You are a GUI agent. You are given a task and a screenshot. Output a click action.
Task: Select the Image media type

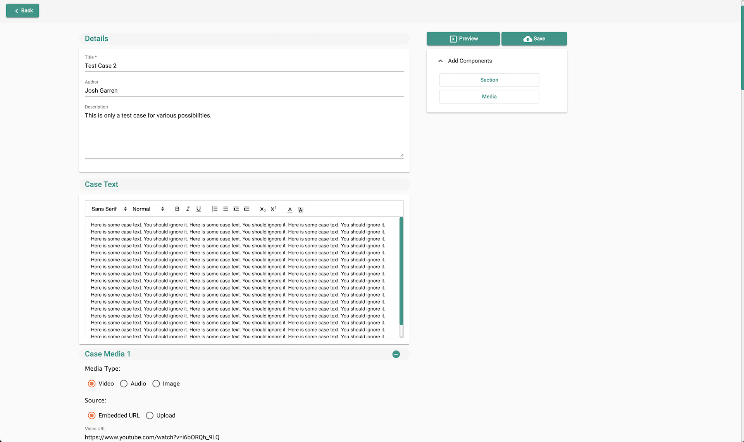[x=156, y=383]
